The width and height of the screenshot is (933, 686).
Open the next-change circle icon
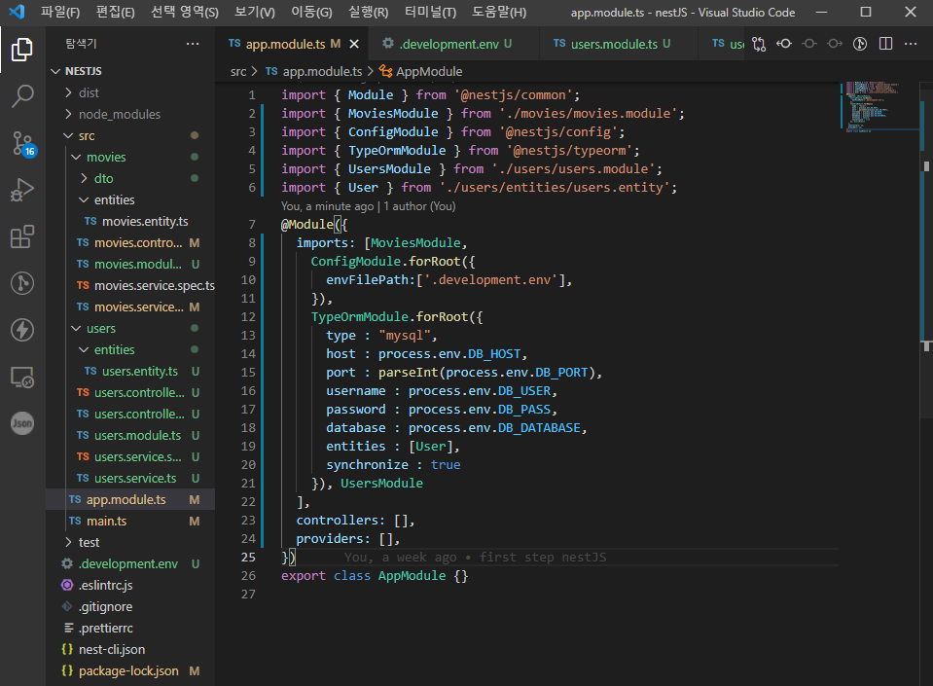click(x=809, y=44)
